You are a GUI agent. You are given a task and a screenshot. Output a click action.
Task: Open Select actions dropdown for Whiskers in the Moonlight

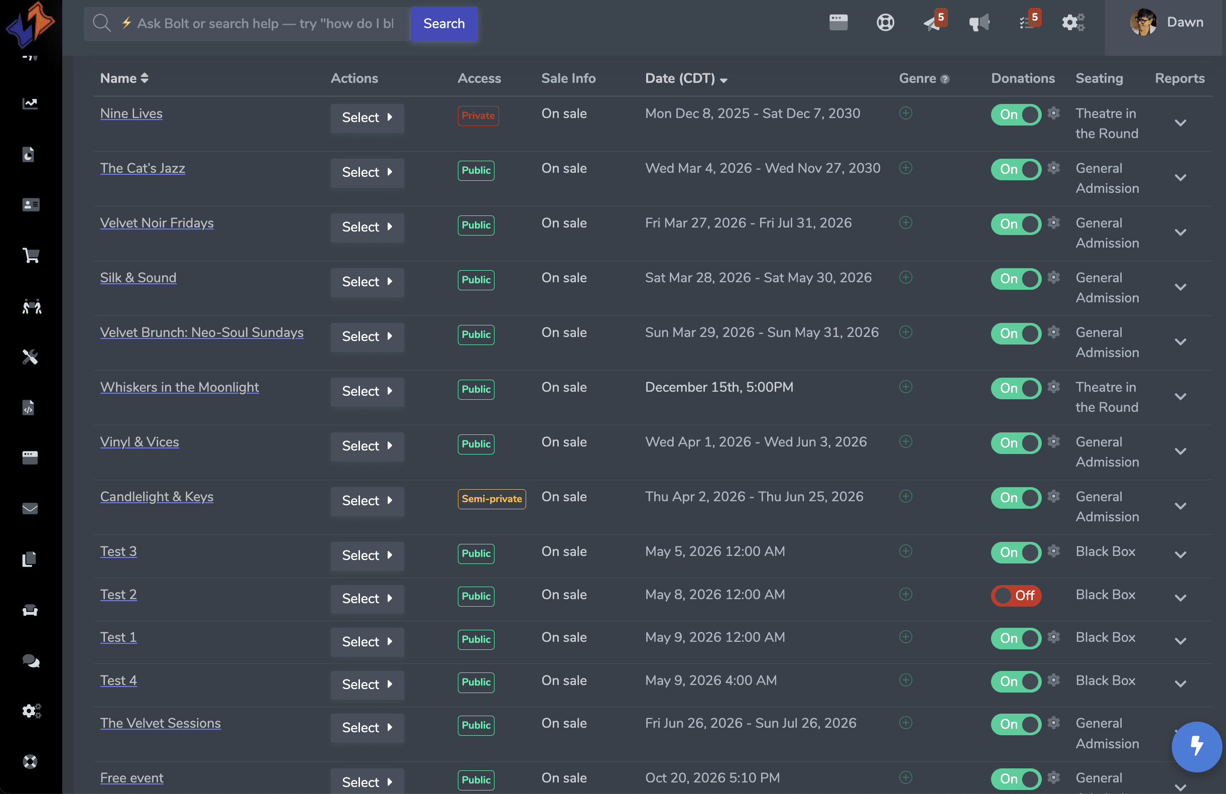click(367, 392)
